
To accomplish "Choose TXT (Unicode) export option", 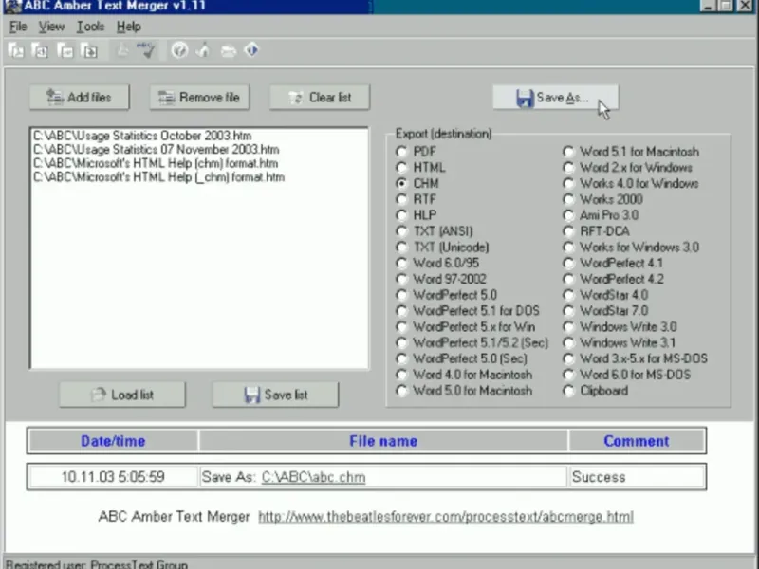I will coord(442,248).
